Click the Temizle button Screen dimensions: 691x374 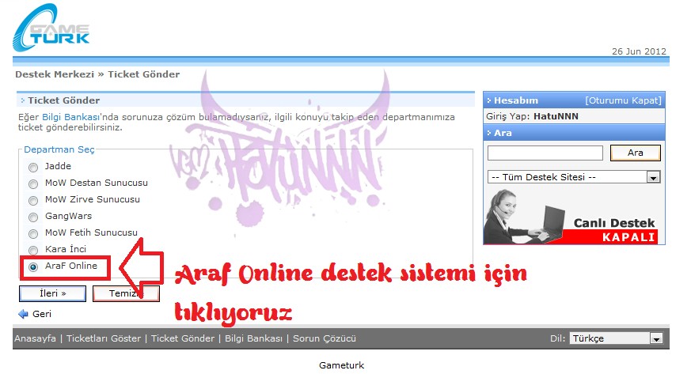tap(126, 293)
